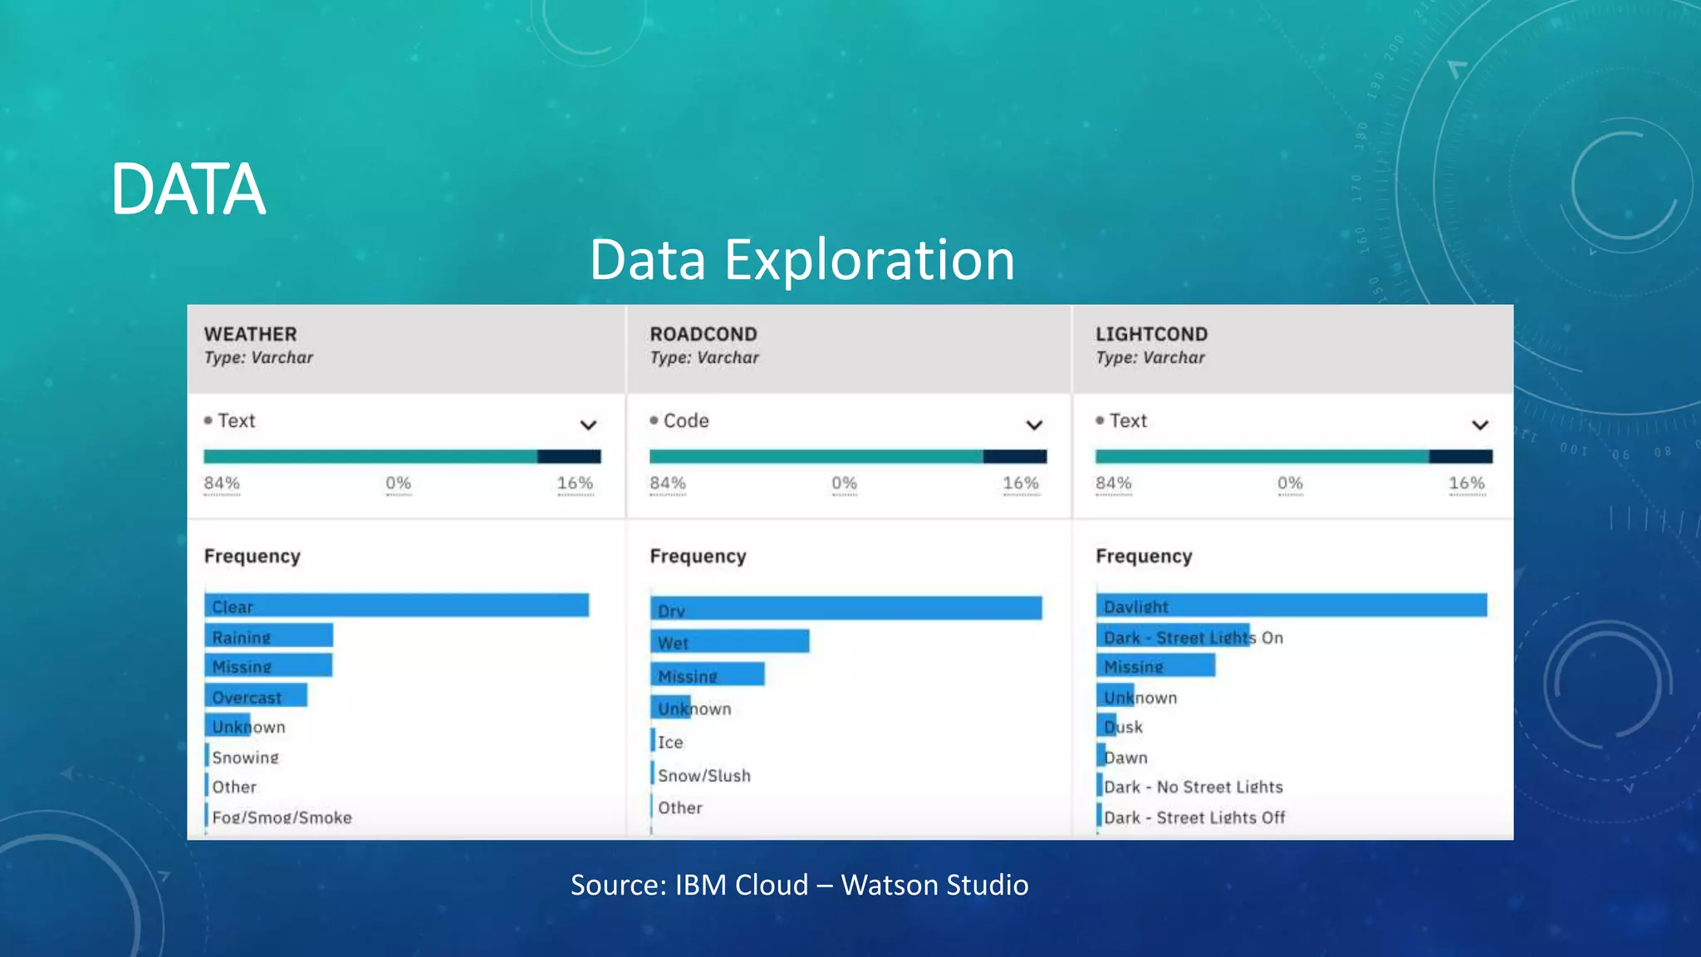The image size is (1701, 957).
Task: Select the Overcast frequency bar
Action: [256, 696]
